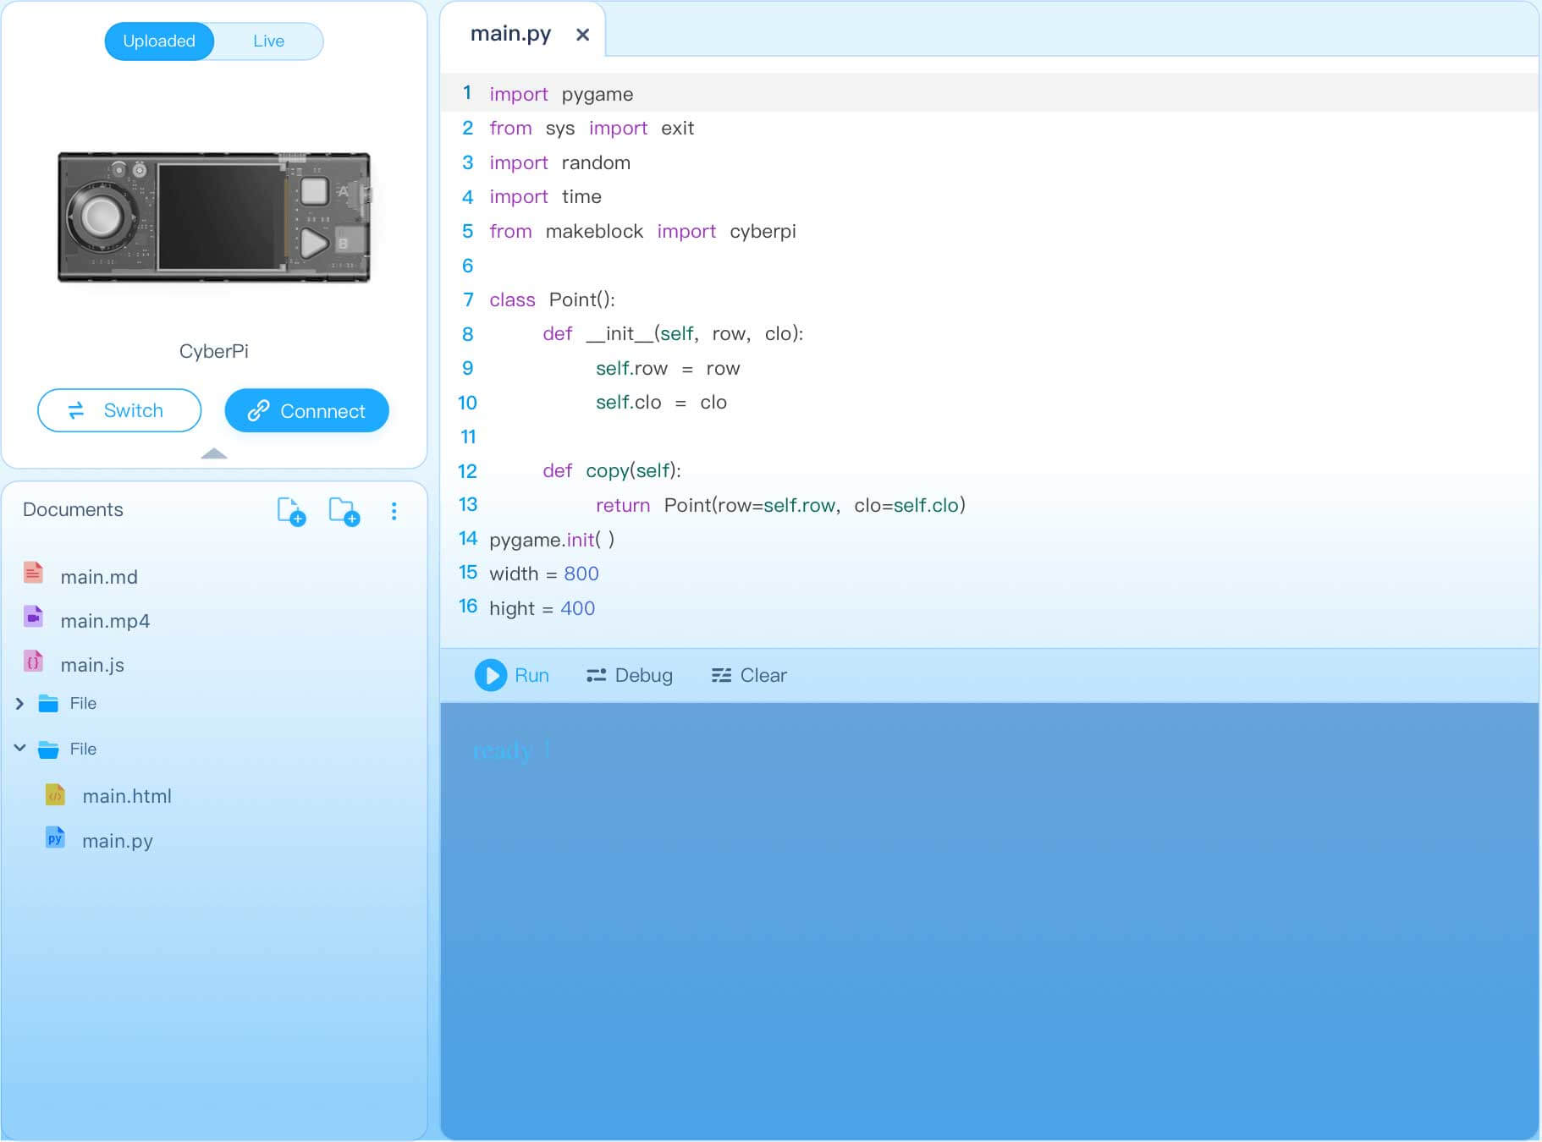Open main.md in Documents

tap(99, 577)
